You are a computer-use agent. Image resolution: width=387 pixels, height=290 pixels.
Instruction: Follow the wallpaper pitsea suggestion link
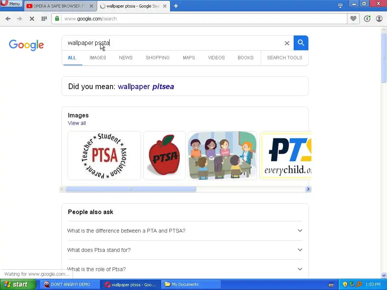pyautogui.click(x=146, y=86)
